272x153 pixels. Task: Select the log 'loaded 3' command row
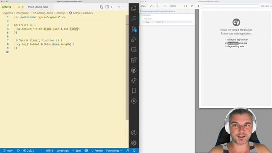tap(167, 22)
